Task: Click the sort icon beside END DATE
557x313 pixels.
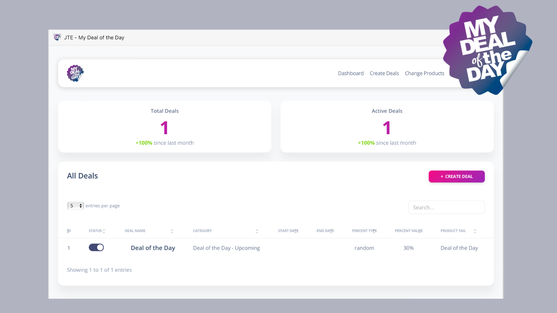Action: pyautogui.click(x=332, y=231)
